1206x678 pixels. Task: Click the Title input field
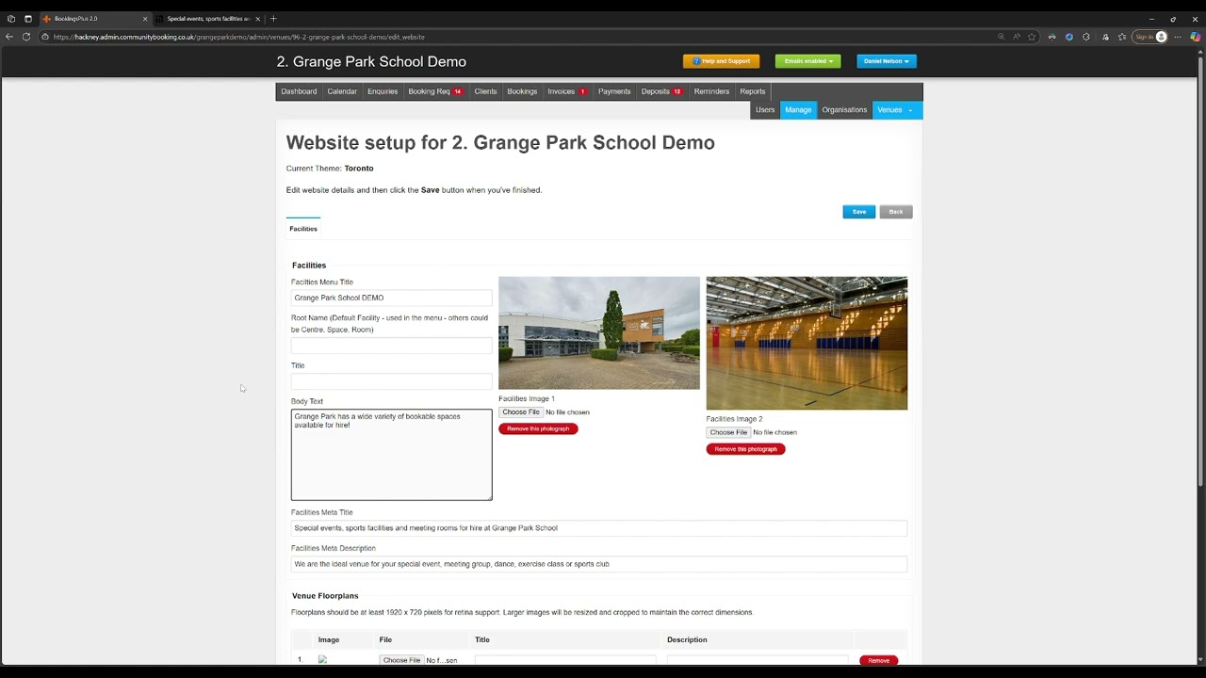pos(391,381)
